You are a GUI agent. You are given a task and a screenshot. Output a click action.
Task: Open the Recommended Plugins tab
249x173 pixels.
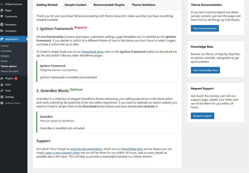pos(109,5)
